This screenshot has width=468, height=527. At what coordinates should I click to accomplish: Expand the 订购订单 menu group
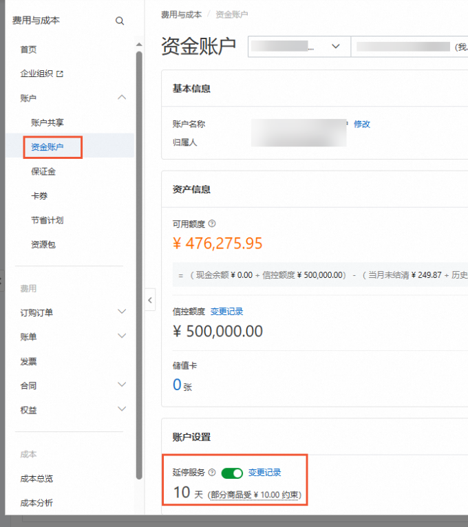click(122, 312)
